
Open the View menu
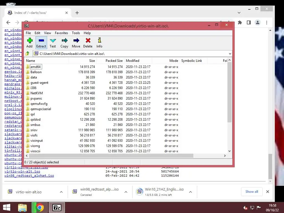coord(47,33)
